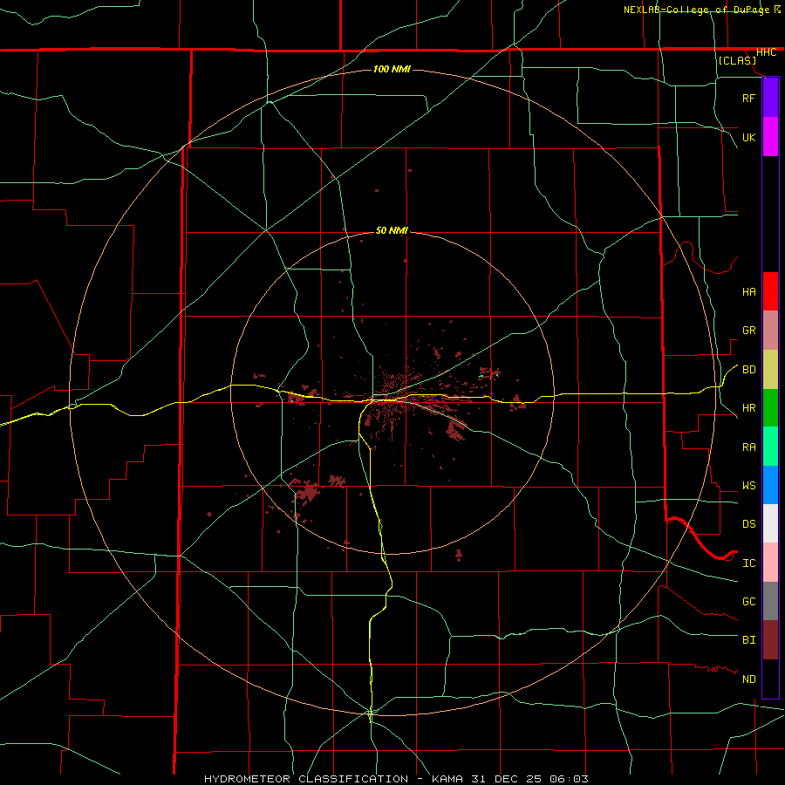Click the Hydrometeor Classification KAMA title text
The width and height of the screenshot is (785, 785).
[396, 779]
